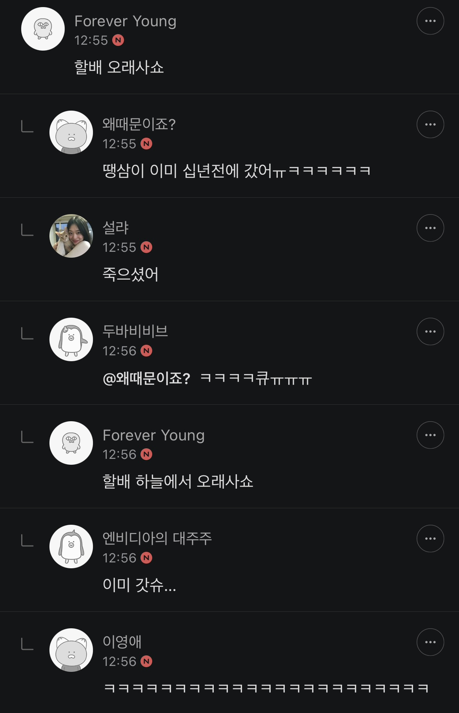This screenshot has height=713, width=459.
Task: Open the @왜때문이죠? mention link
Action: pos(146,379)
